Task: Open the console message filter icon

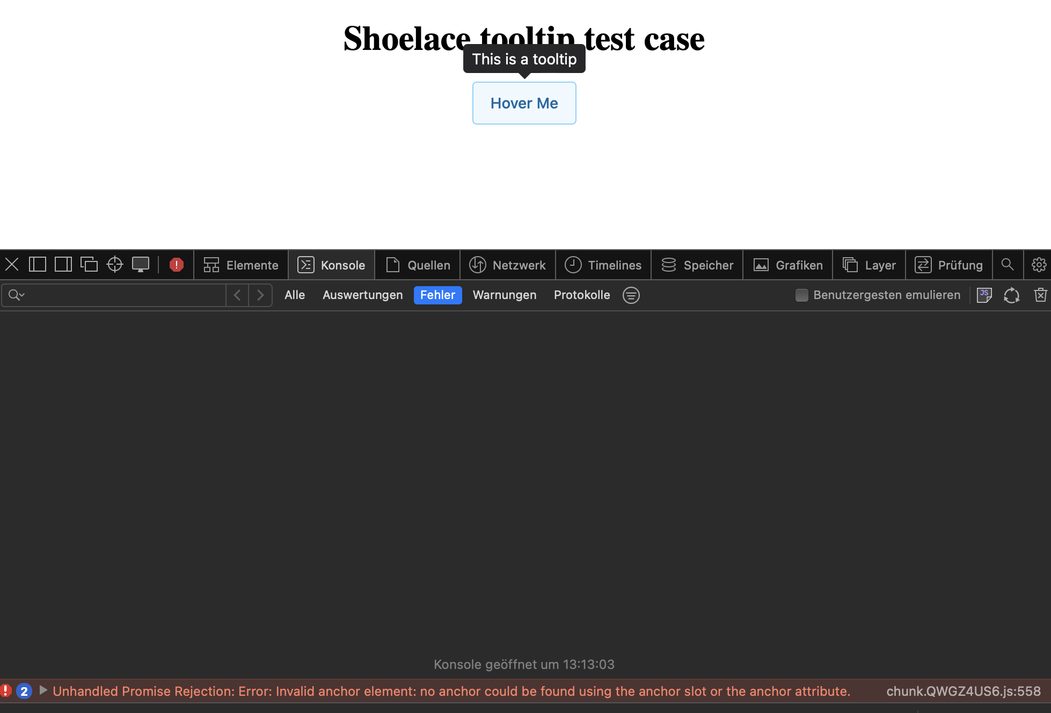Action: [x=631, y=295]
